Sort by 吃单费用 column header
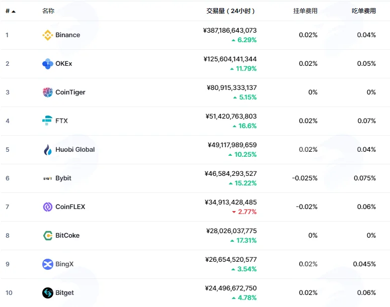The height and width of the screenshot is (307, 390). (x=364, y=11)
